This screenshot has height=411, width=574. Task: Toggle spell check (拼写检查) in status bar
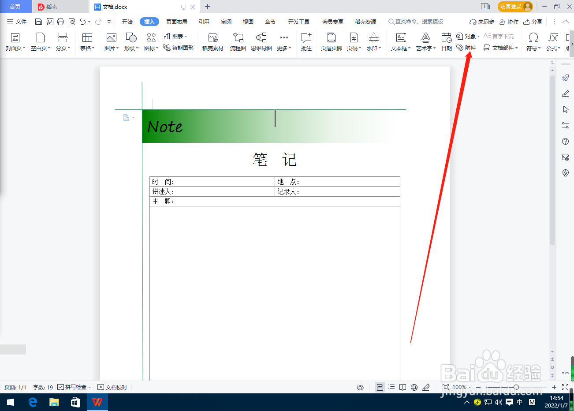[x=74, y=387]
